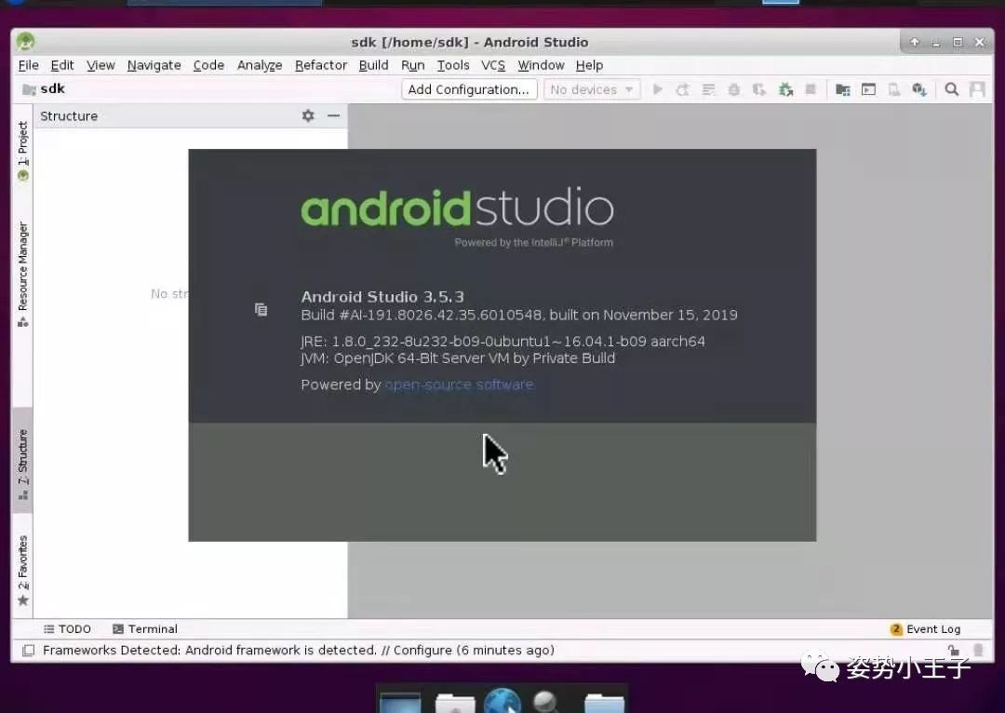Screen dimensions: 1005x713
Task: Open the Navigate menu
Action: tap(154, 65)
